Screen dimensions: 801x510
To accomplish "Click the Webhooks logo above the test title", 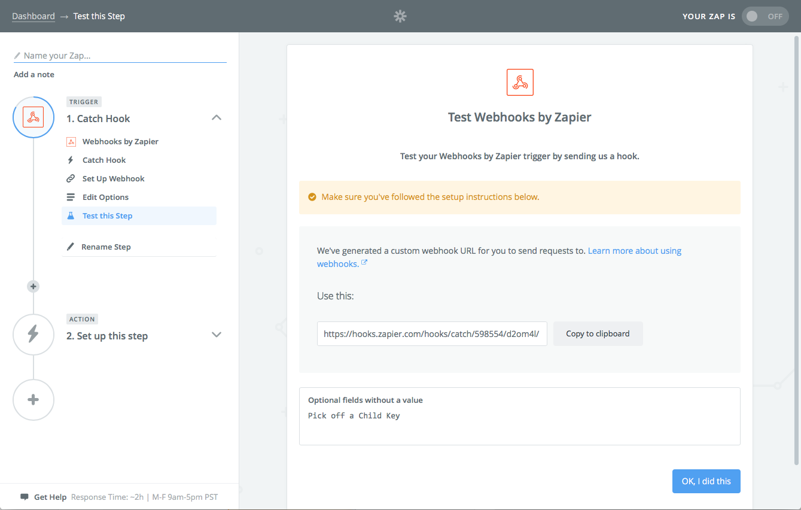I will 520,83.
